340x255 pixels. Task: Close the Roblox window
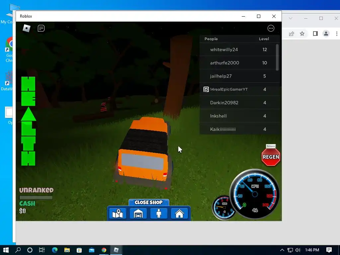[x=274, y=16]
